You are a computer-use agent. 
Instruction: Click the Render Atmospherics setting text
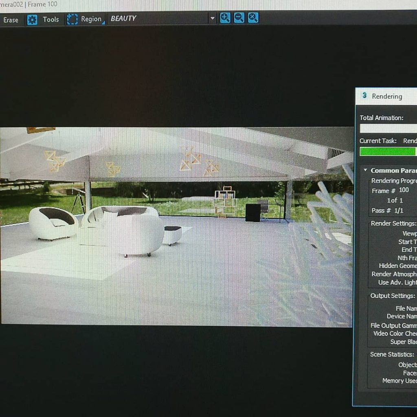coord(394,274)
